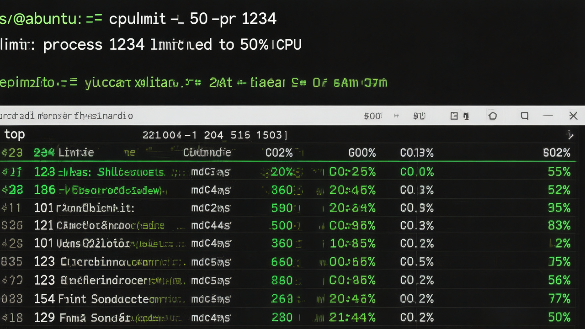Click the 83% value in right column
585x329 pixels.
[559, 226]
